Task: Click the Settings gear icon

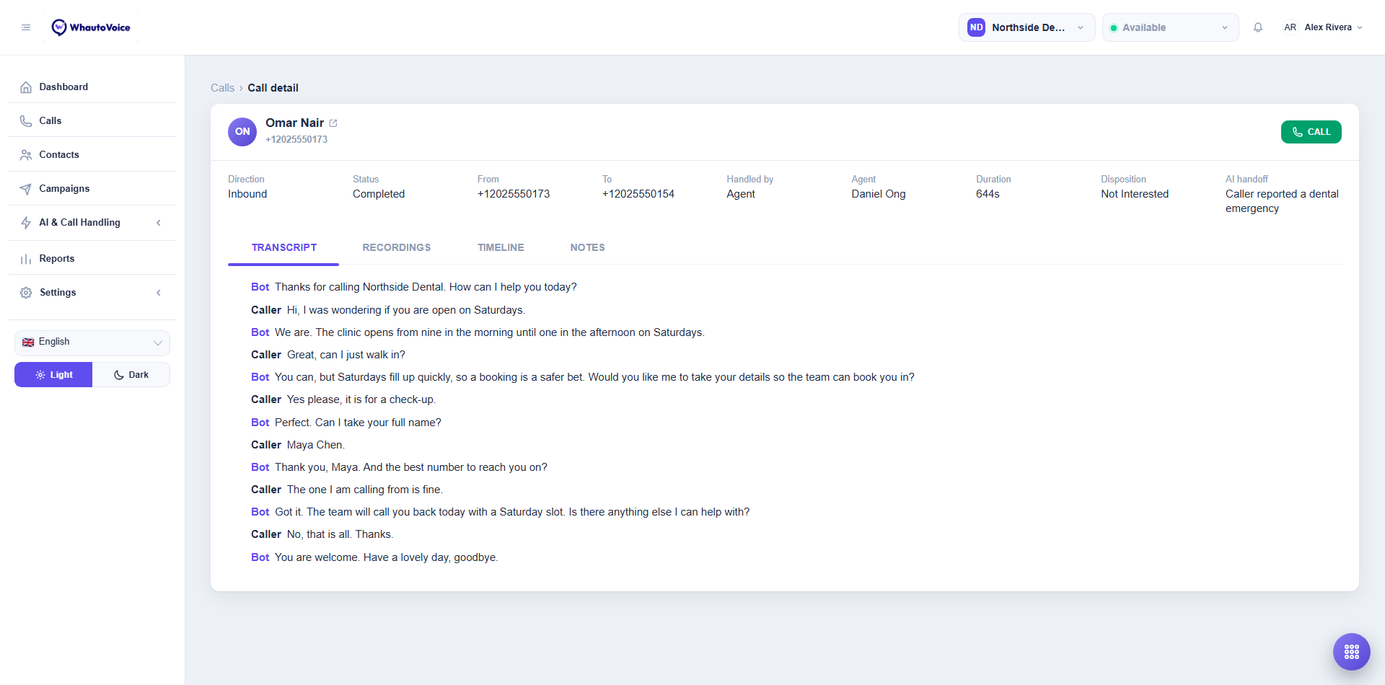Action: pyautogui.click(x=26, y=293)
